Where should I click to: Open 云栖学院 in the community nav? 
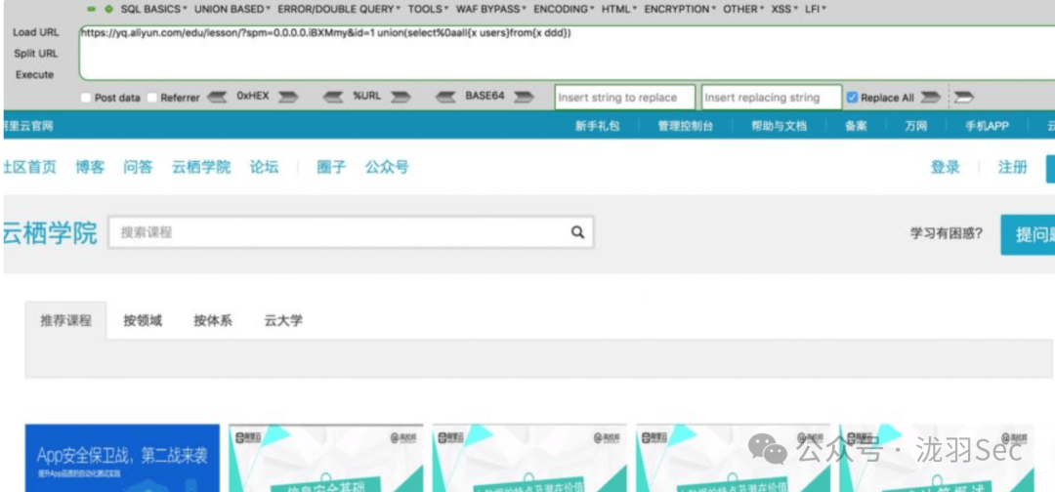(201, 167)
